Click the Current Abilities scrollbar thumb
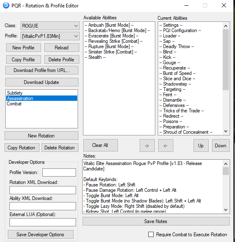Viewport: 235px width, 242px height. [226, 60]
